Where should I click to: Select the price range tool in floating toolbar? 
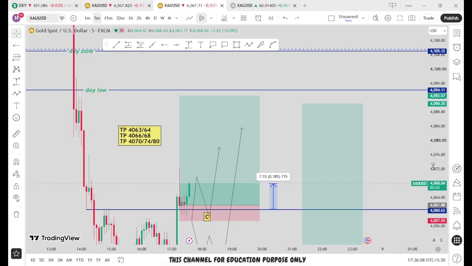tap(188, 45)
